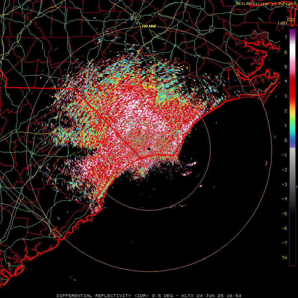Click the 4 tick label on the scale

pos(286,81)
